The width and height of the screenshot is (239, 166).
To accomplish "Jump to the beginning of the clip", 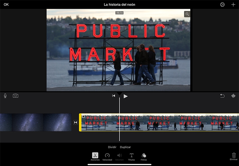I will point(114,96).
